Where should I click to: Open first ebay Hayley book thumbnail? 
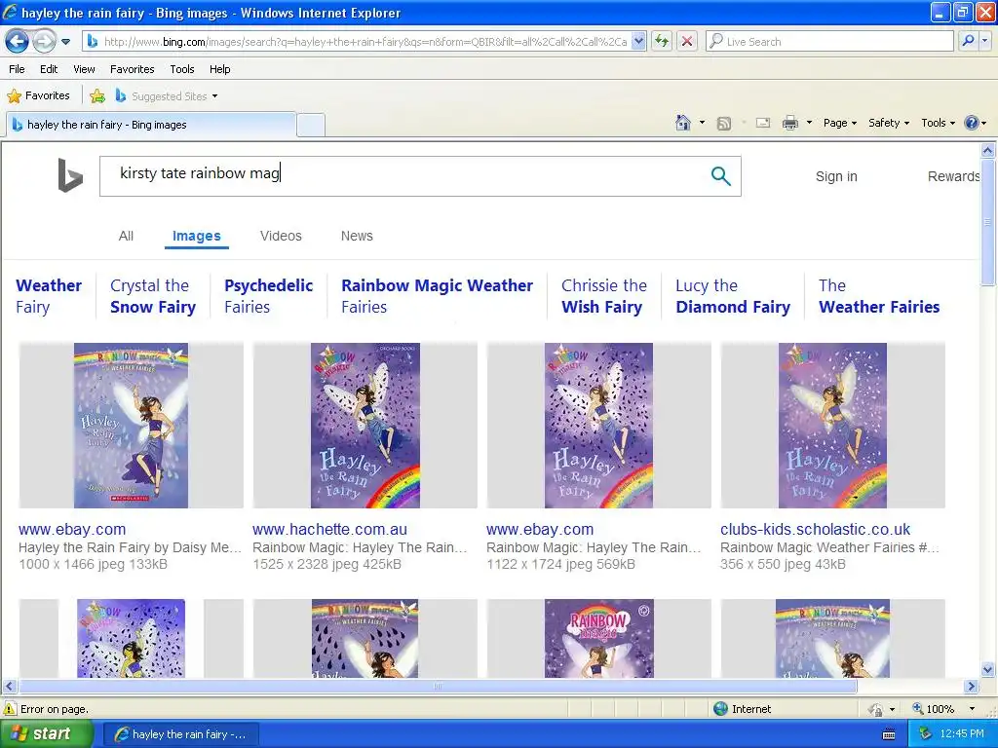point(132,426)
